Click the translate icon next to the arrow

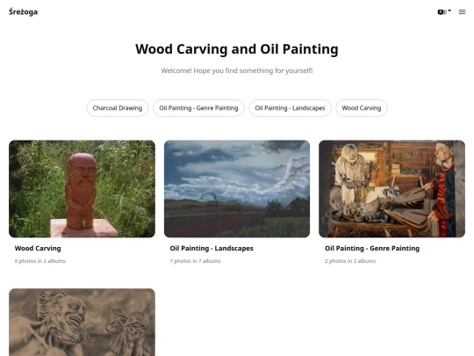pyautogui.click(x=442, y=12)
